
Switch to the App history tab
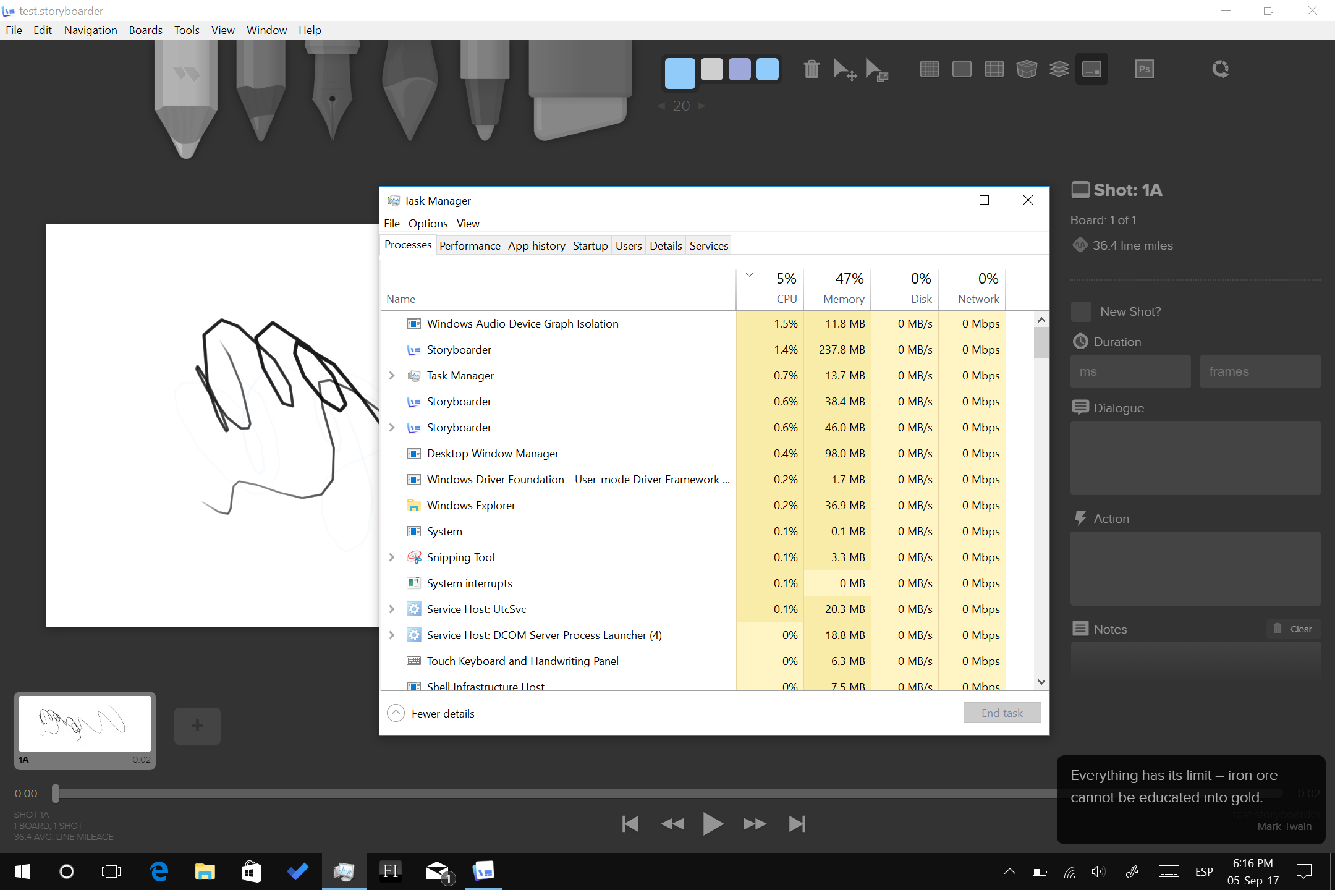pyautogui.click(x=536, y=245)
